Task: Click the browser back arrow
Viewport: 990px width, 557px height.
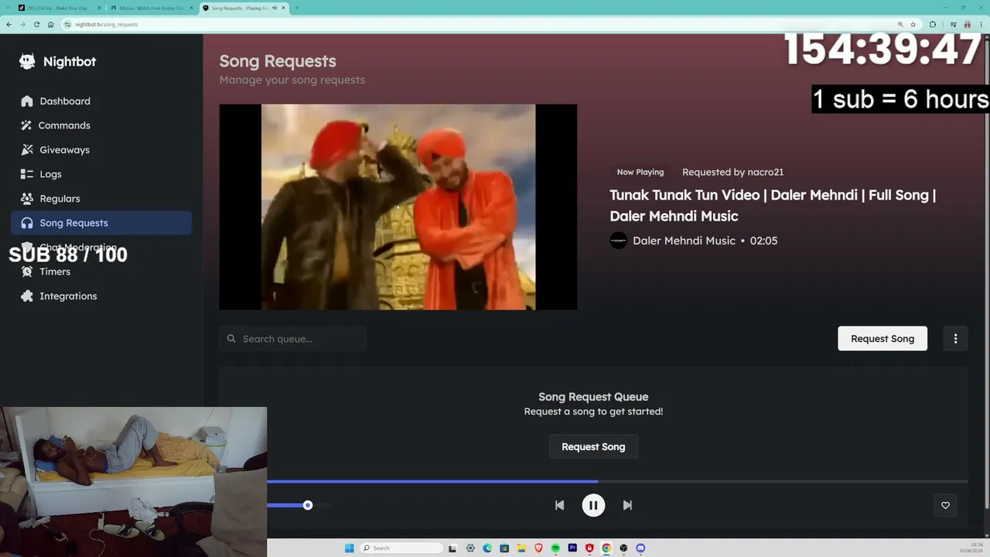Action: [9, 24]
